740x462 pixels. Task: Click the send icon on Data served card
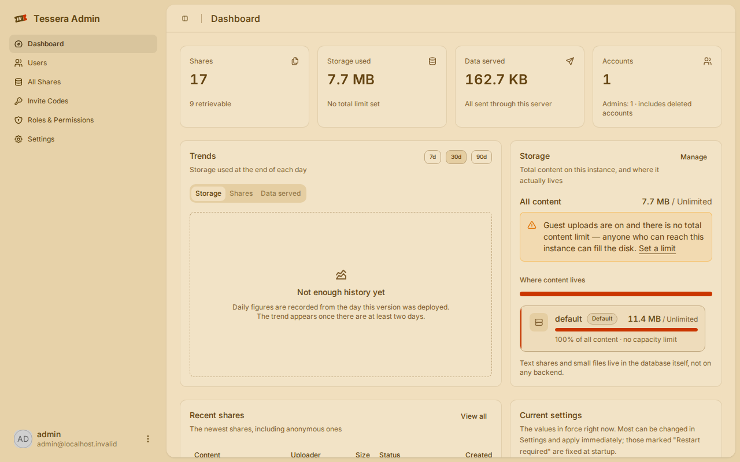click(x=570, y=61)
